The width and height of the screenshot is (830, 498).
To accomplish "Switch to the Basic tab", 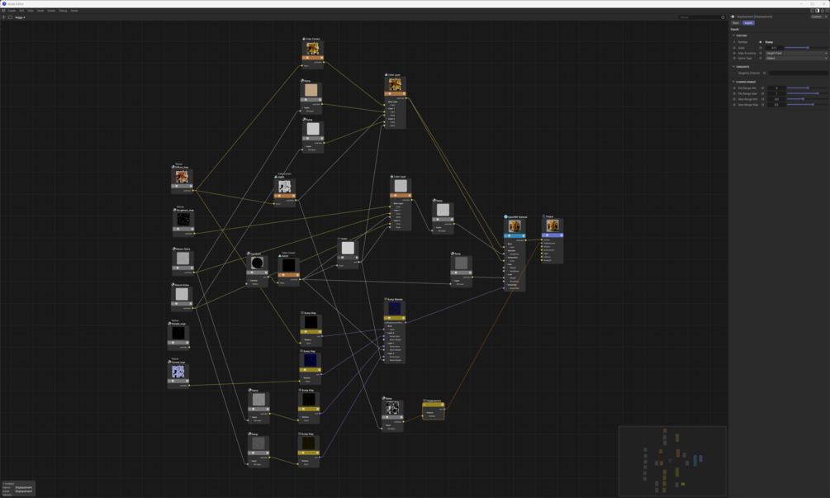I will click(x=736, y=23).
